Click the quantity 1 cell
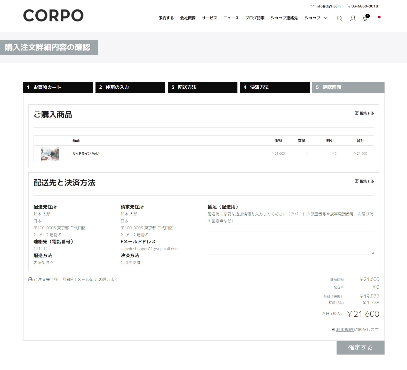 pos(307,154)
